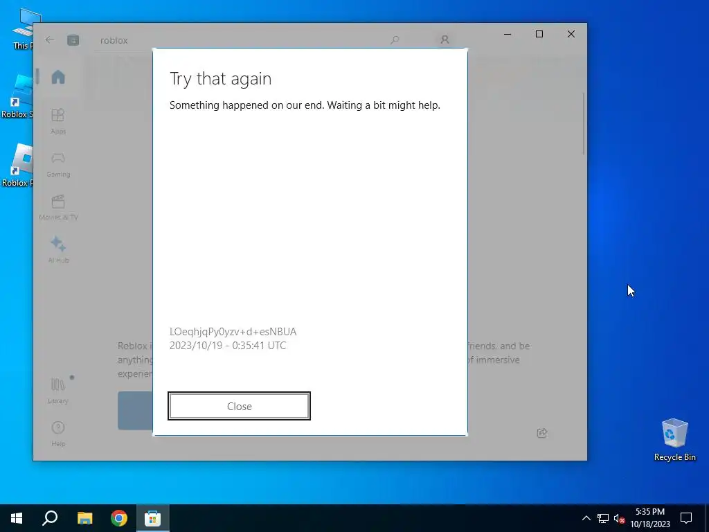Go to Apps section in Store sidebar

(58, 121)
